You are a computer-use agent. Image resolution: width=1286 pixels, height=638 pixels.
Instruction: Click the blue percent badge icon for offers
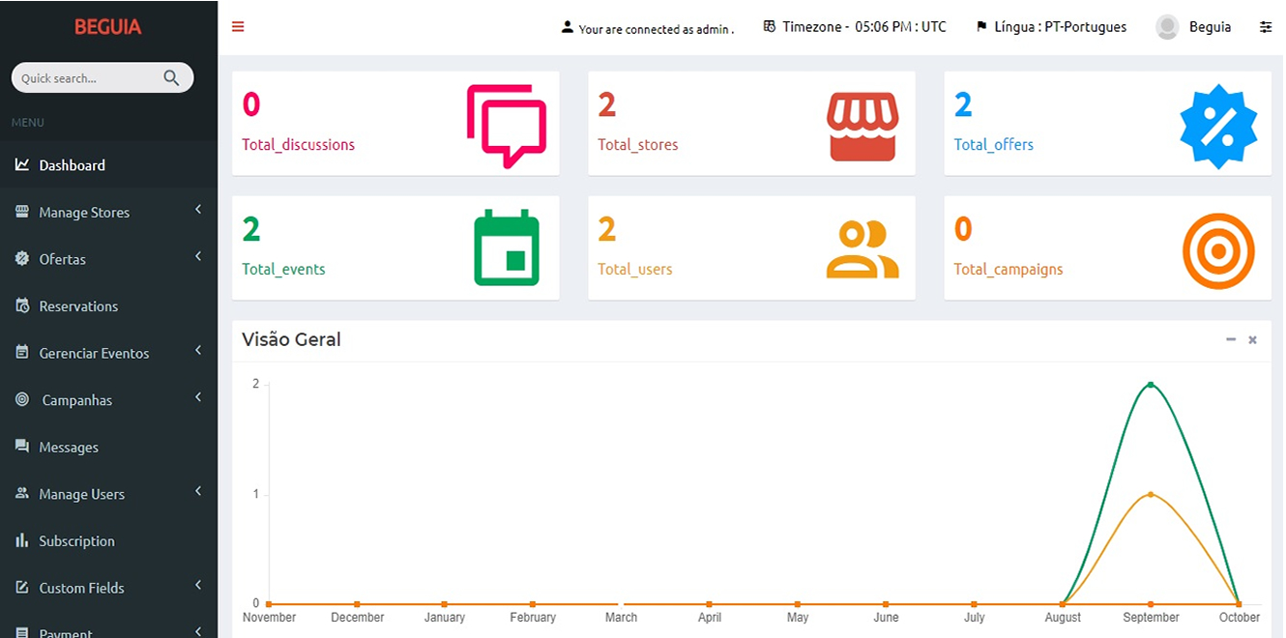1218,127
